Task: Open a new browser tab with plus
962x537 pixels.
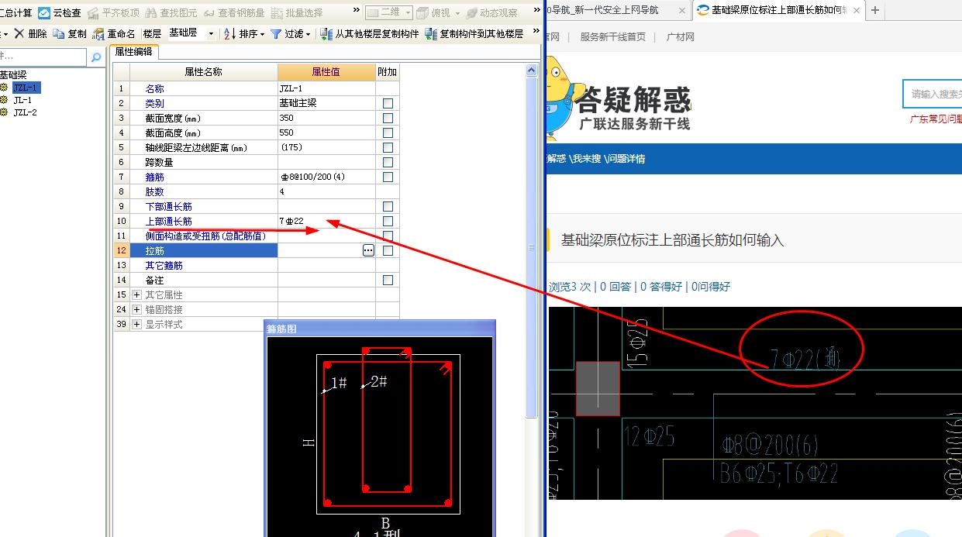Action: click(x=875, y=10)
